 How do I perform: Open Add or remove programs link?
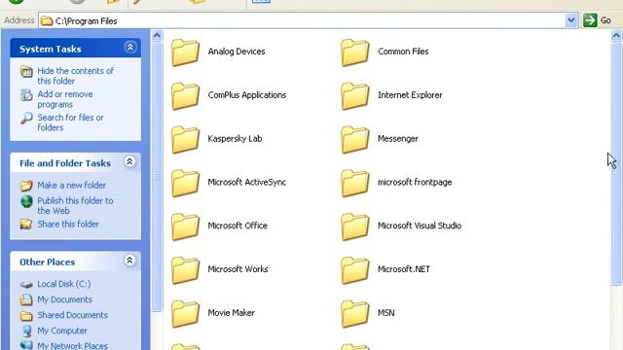[65, 99]
